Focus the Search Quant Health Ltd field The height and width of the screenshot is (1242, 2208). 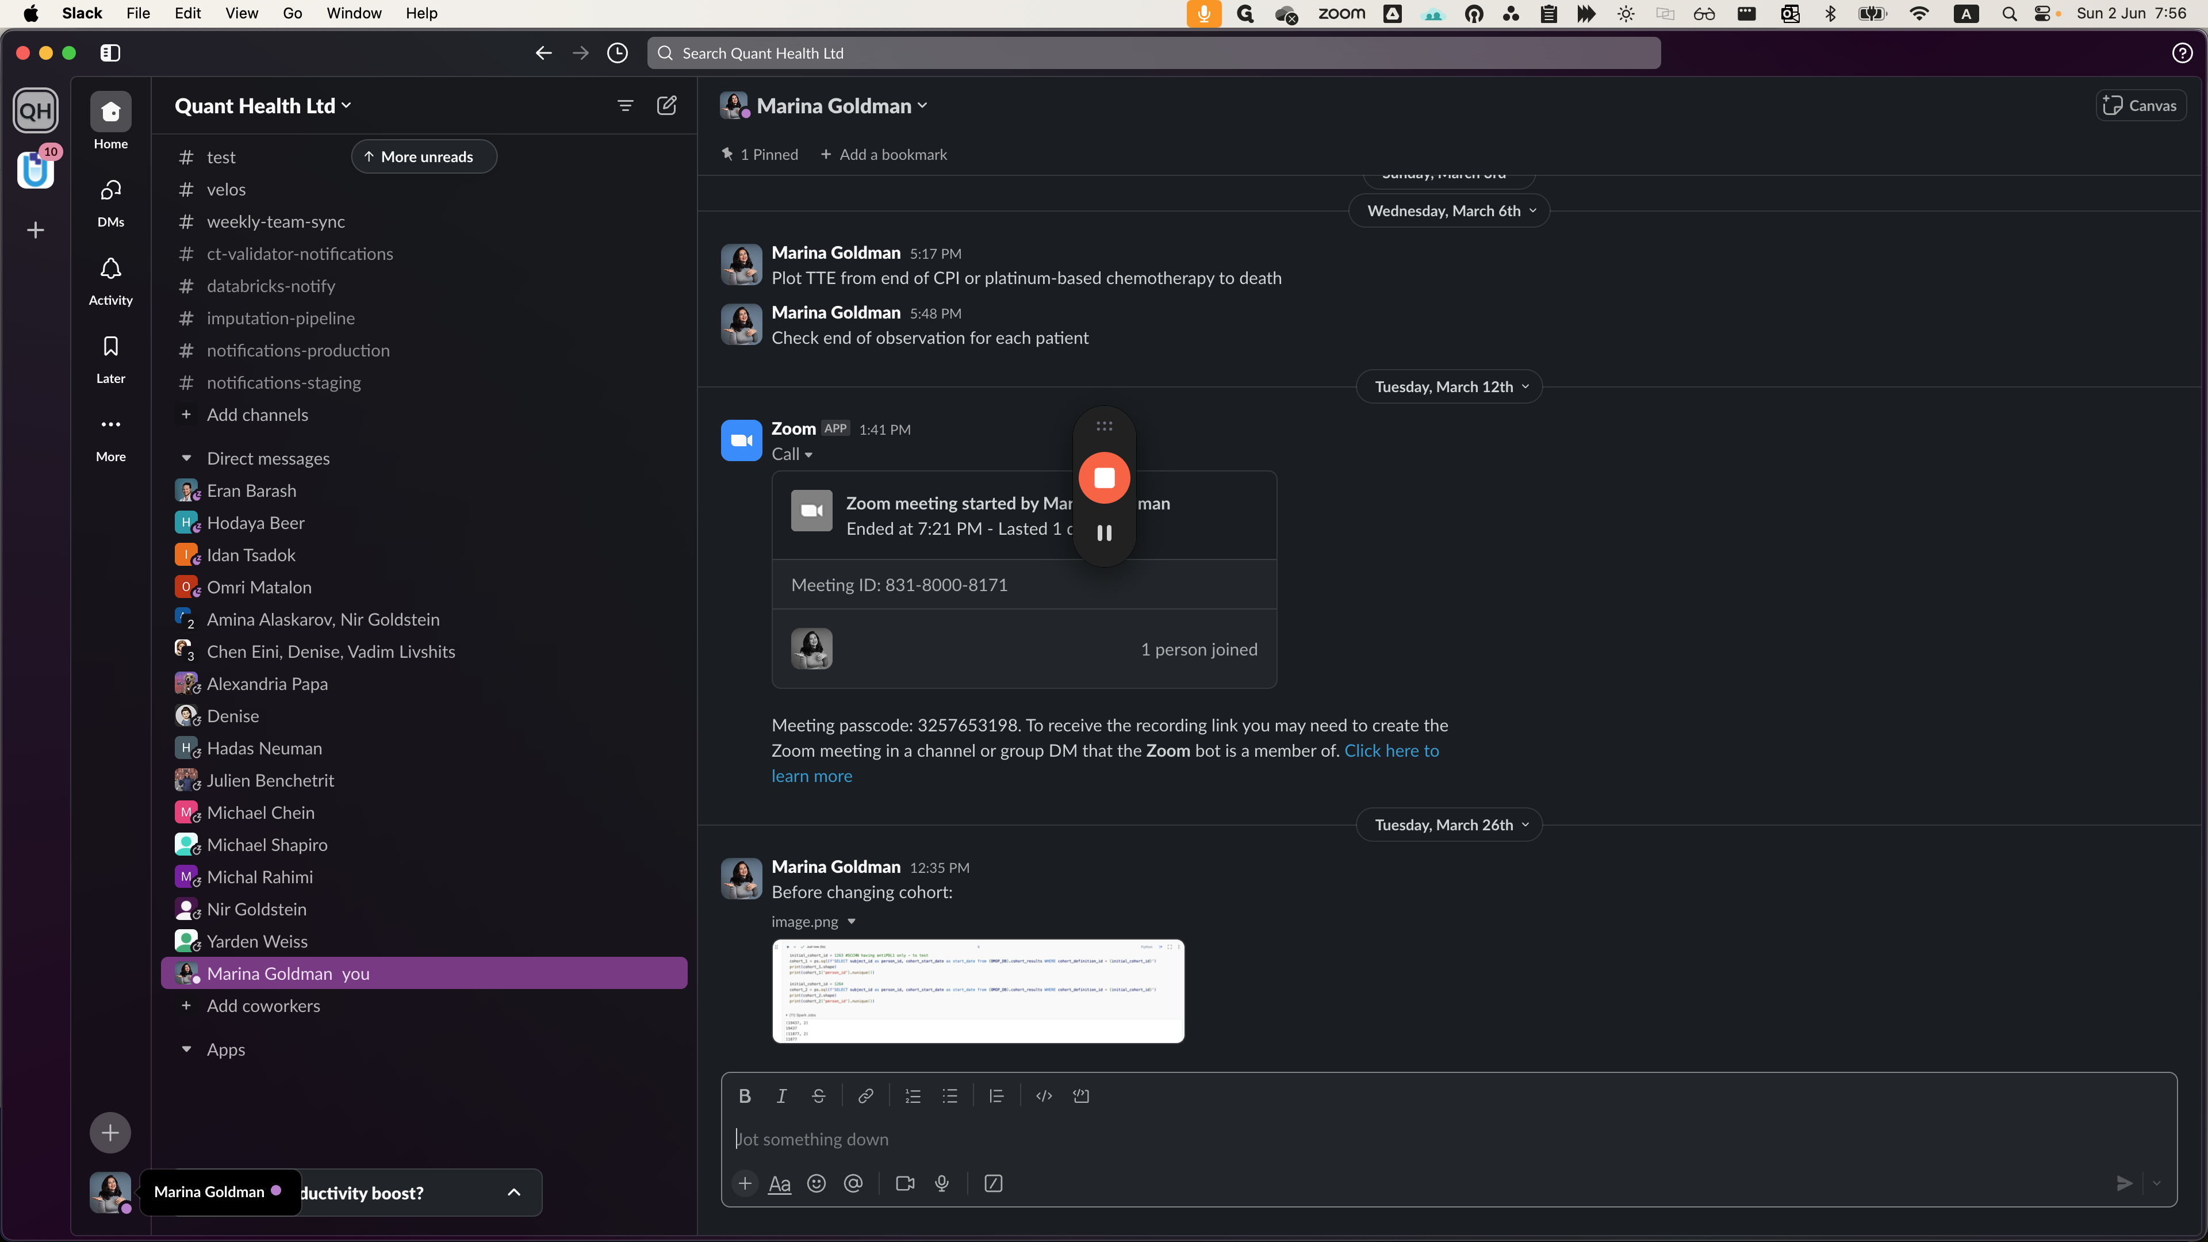point(1153,53)
